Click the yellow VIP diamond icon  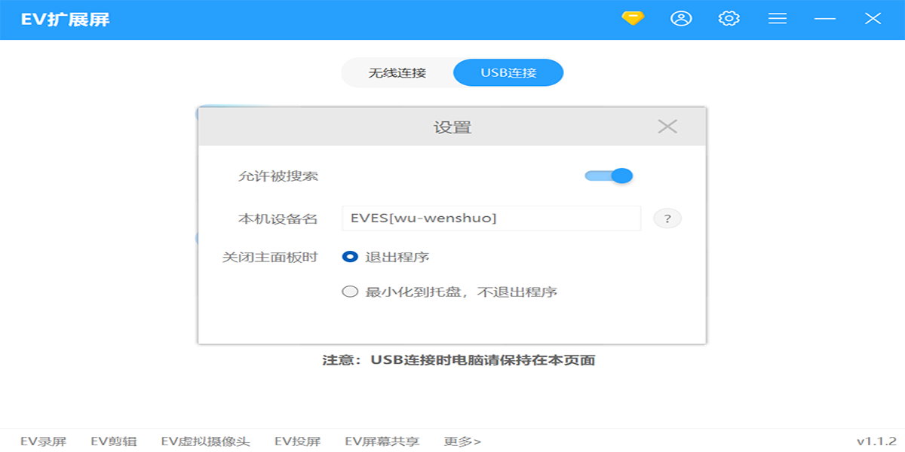632,18
